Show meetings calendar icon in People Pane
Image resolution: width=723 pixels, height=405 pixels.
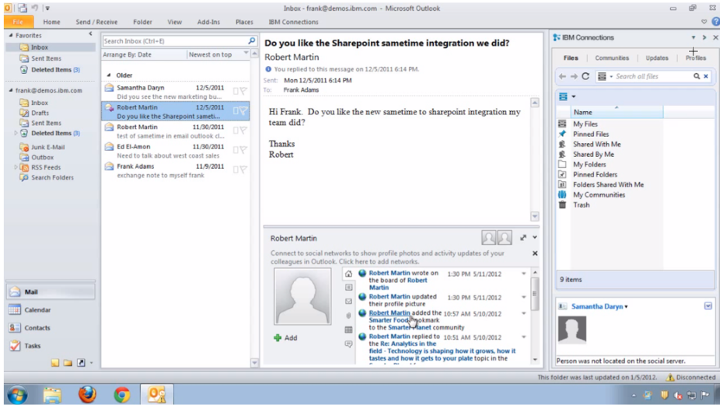[348, 330]
